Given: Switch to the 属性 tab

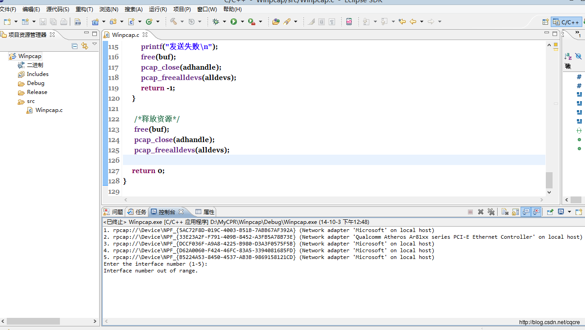Looking at the screenshot, I should [205, 212].
